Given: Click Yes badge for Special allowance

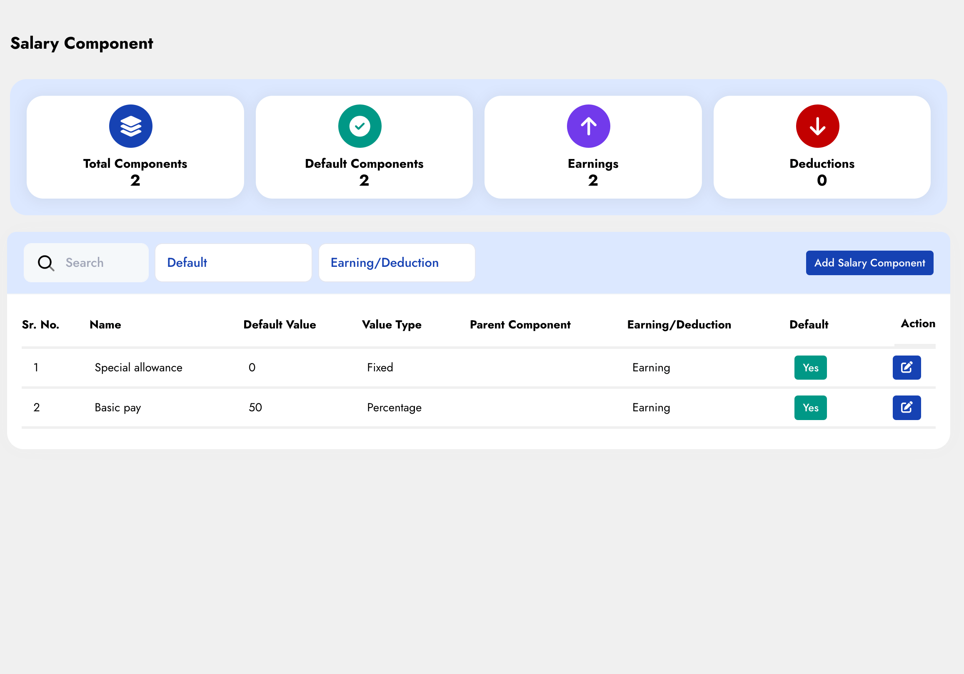Looking at the screenshot, I should click(810, 368).
